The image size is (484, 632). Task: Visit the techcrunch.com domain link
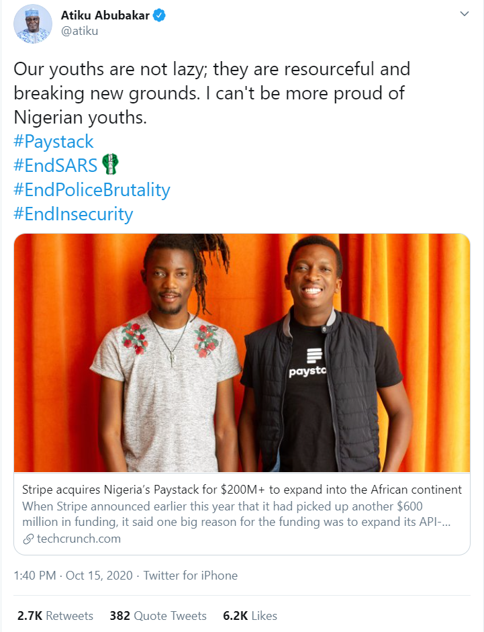coord(79,539)
